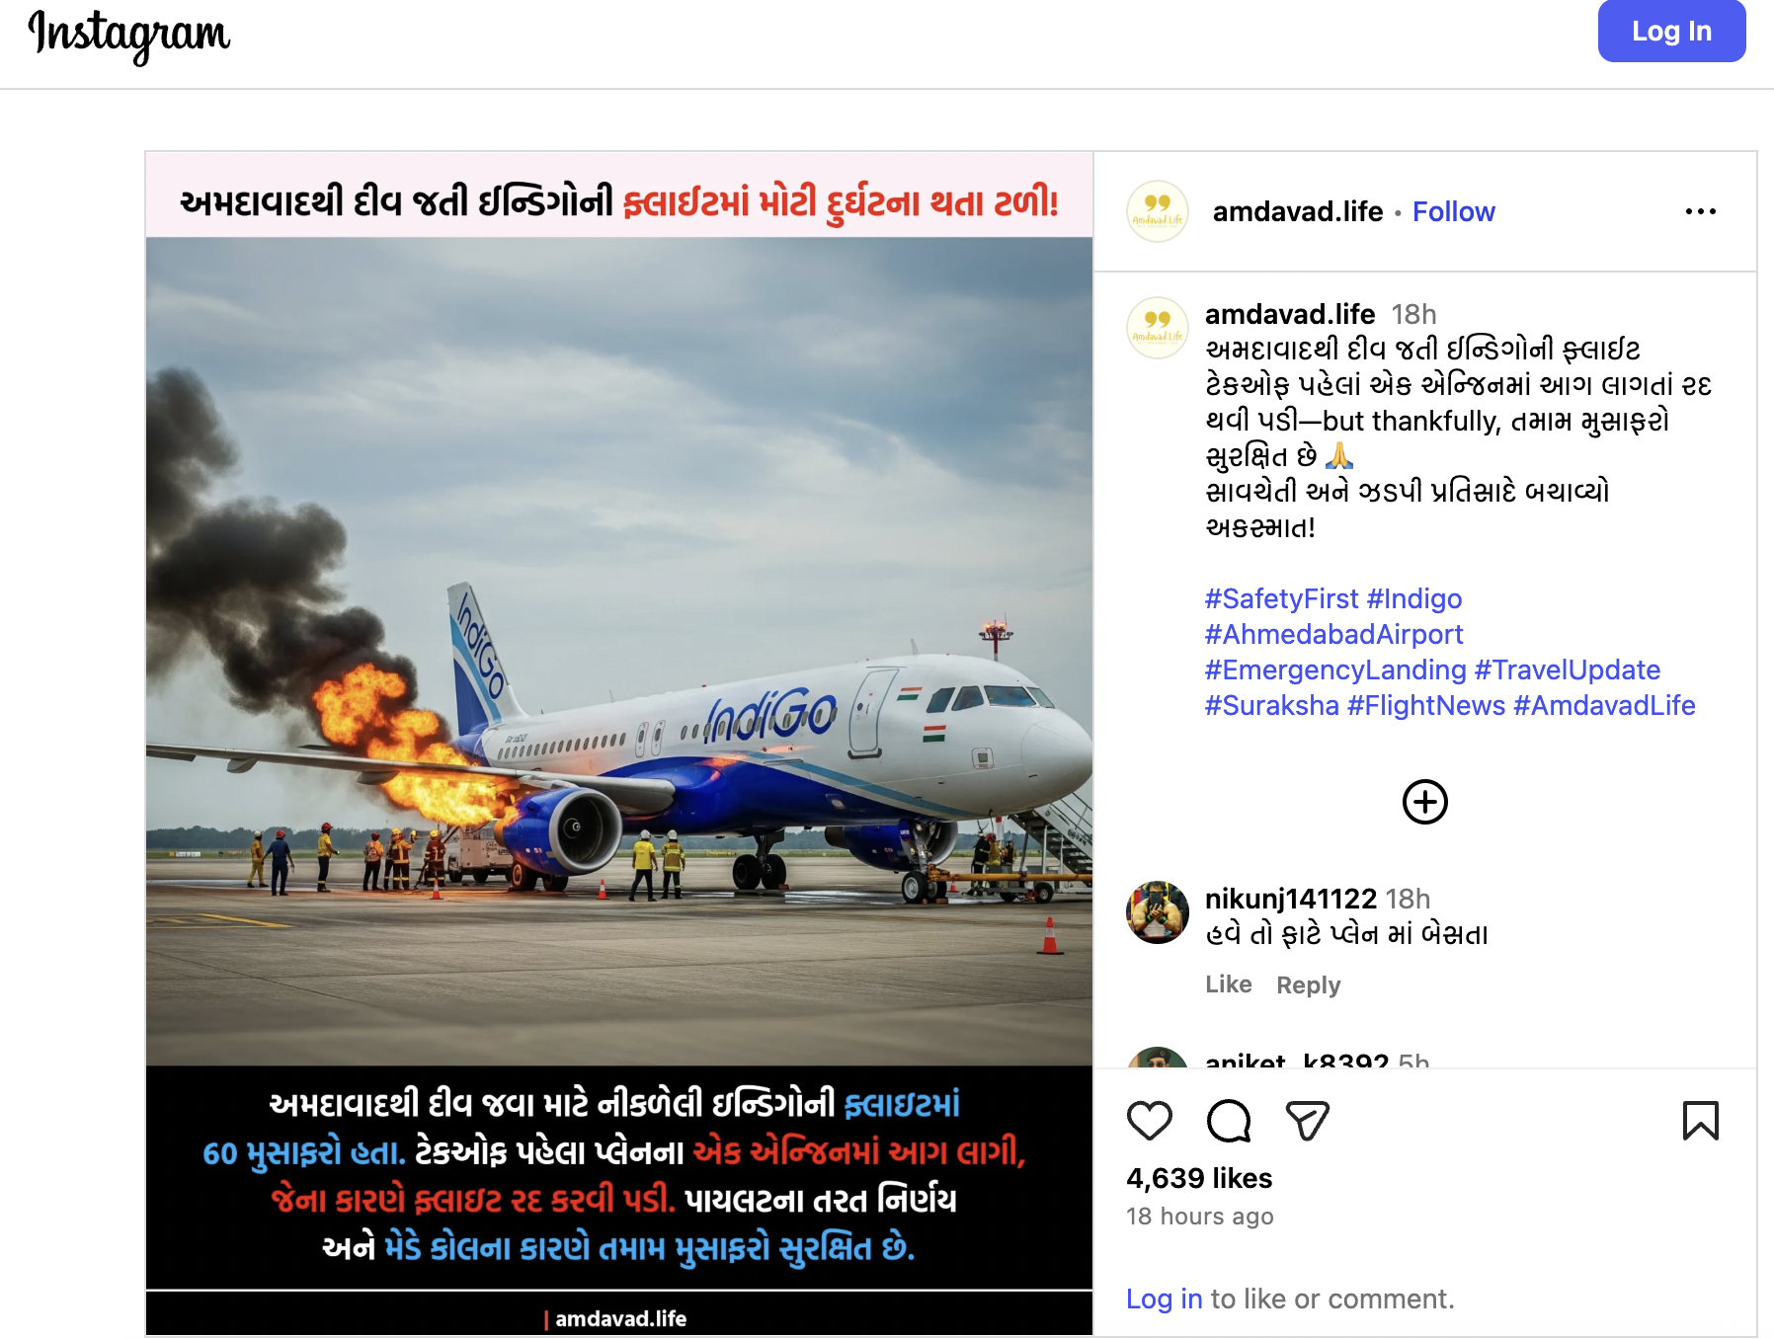
Task: Open the three-dot more options menu
Action: 1700,211
